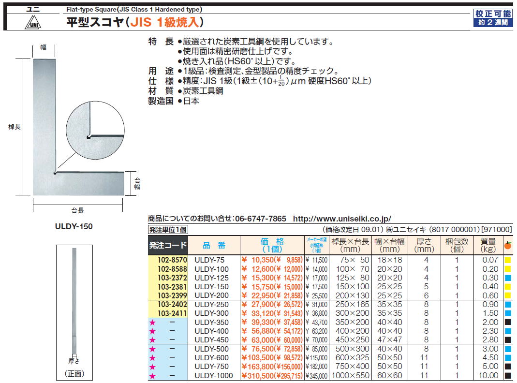Click the orange fruit icon in table header
Image resolution: width=517 pixels, height=383 pixels.
pos(508,245)
